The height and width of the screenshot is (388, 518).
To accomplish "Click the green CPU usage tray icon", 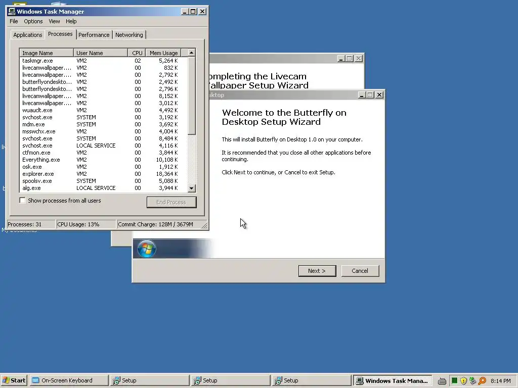I will 455,381.
